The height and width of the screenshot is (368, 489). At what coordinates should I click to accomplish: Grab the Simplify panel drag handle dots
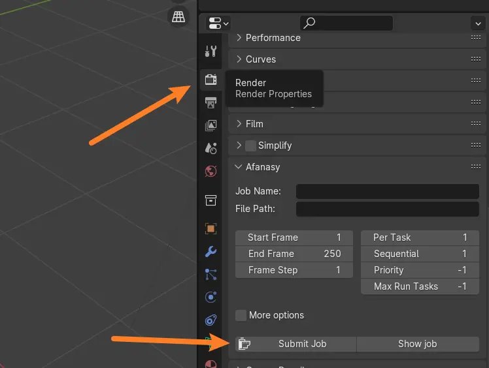pyautogui.click(x=475, y=146)
